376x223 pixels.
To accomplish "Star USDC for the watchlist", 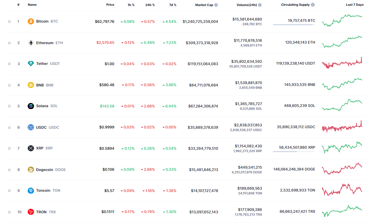I will coord(9,127).
